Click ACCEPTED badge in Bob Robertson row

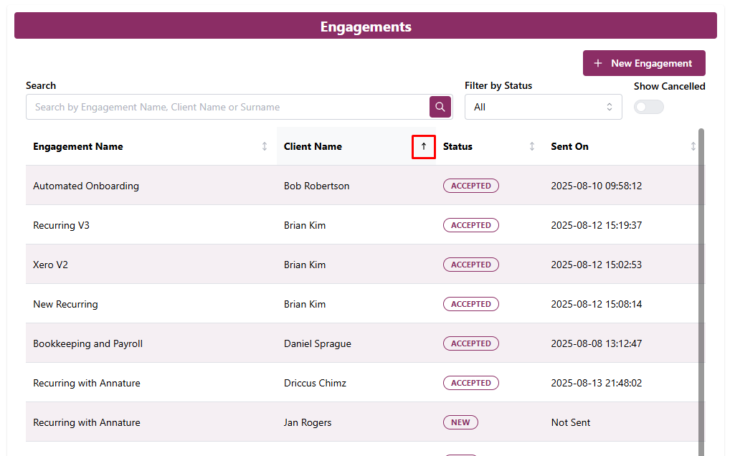pyautogui.click(x=470, y=186)
